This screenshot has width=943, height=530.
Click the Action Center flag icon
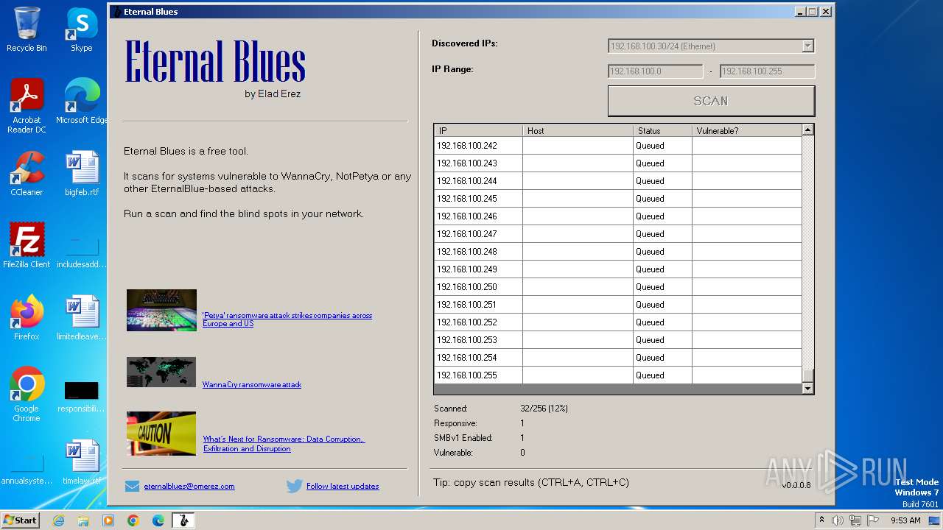pos(873,520)
